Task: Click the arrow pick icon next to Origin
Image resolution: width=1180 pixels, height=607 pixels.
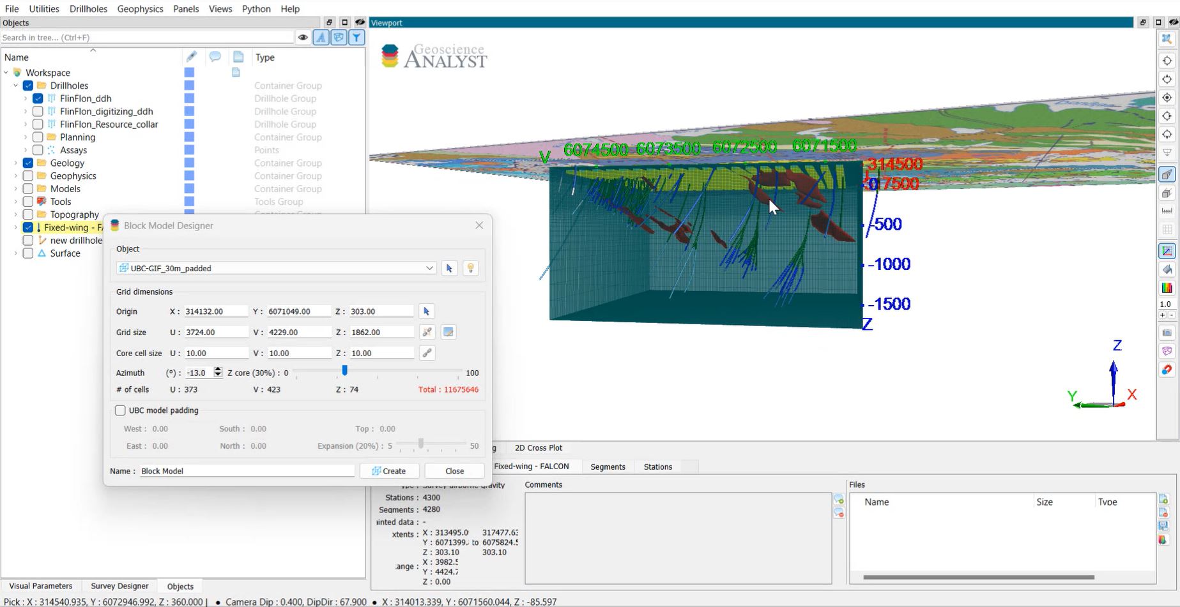Action: pyautogui.click(x=427, y=311)
